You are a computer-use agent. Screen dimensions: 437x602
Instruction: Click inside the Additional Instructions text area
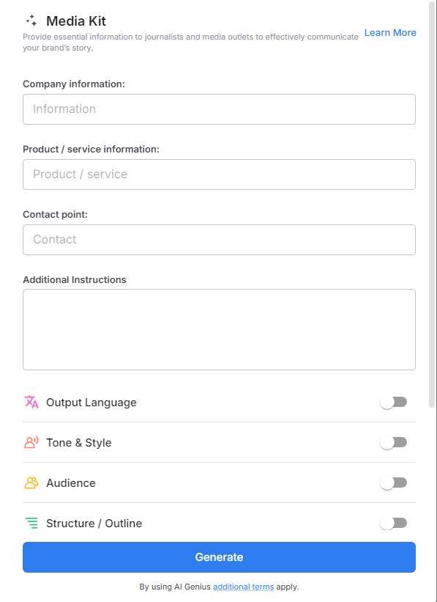click(x=219, y=329)
